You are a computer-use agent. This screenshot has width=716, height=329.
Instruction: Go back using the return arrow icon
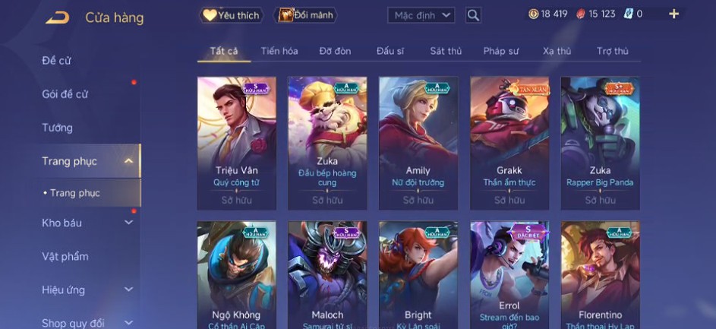[58, 17]
